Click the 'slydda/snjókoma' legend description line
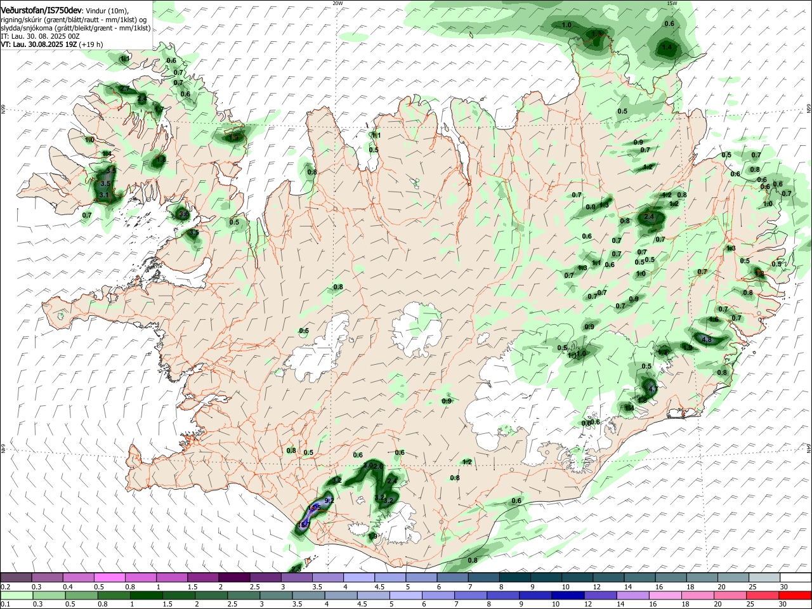The height and width of the screenshot is (609, 812). [75, 28]
